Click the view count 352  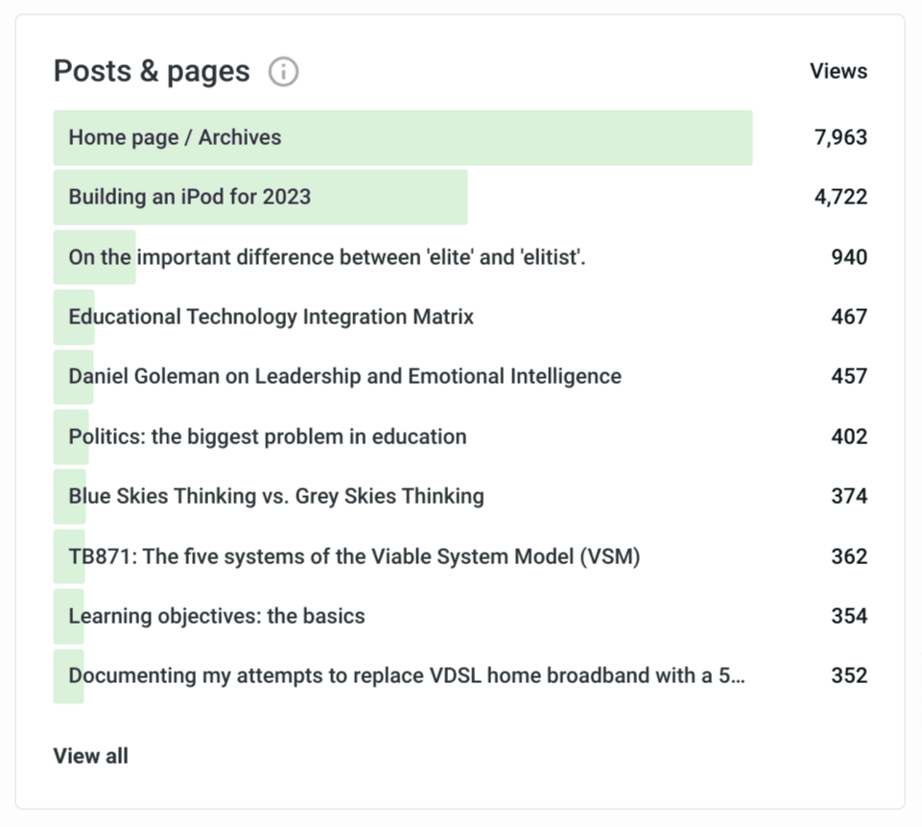tap(847, 675)
